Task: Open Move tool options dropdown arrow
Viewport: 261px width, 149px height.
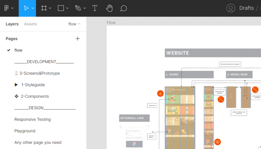Action: pos(33,8)
